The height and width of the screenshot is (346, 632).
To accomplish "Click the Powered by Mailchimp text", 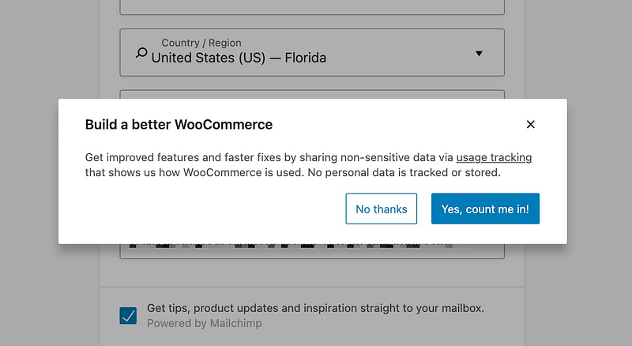I will [204, 323].
